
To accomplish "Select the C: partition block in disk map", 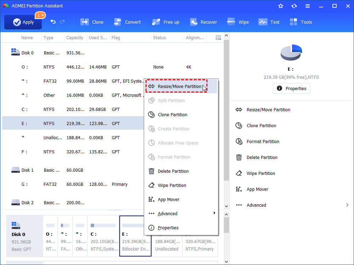I will point(103,236).
